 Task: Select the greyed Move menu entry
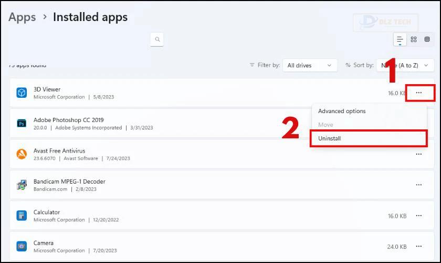pos(325,125)
